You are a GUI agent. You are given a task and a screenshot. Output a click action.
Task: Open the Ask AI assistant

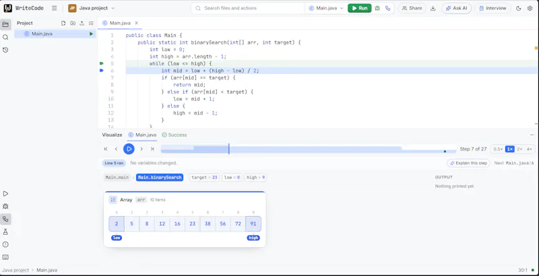pos(456,8)
